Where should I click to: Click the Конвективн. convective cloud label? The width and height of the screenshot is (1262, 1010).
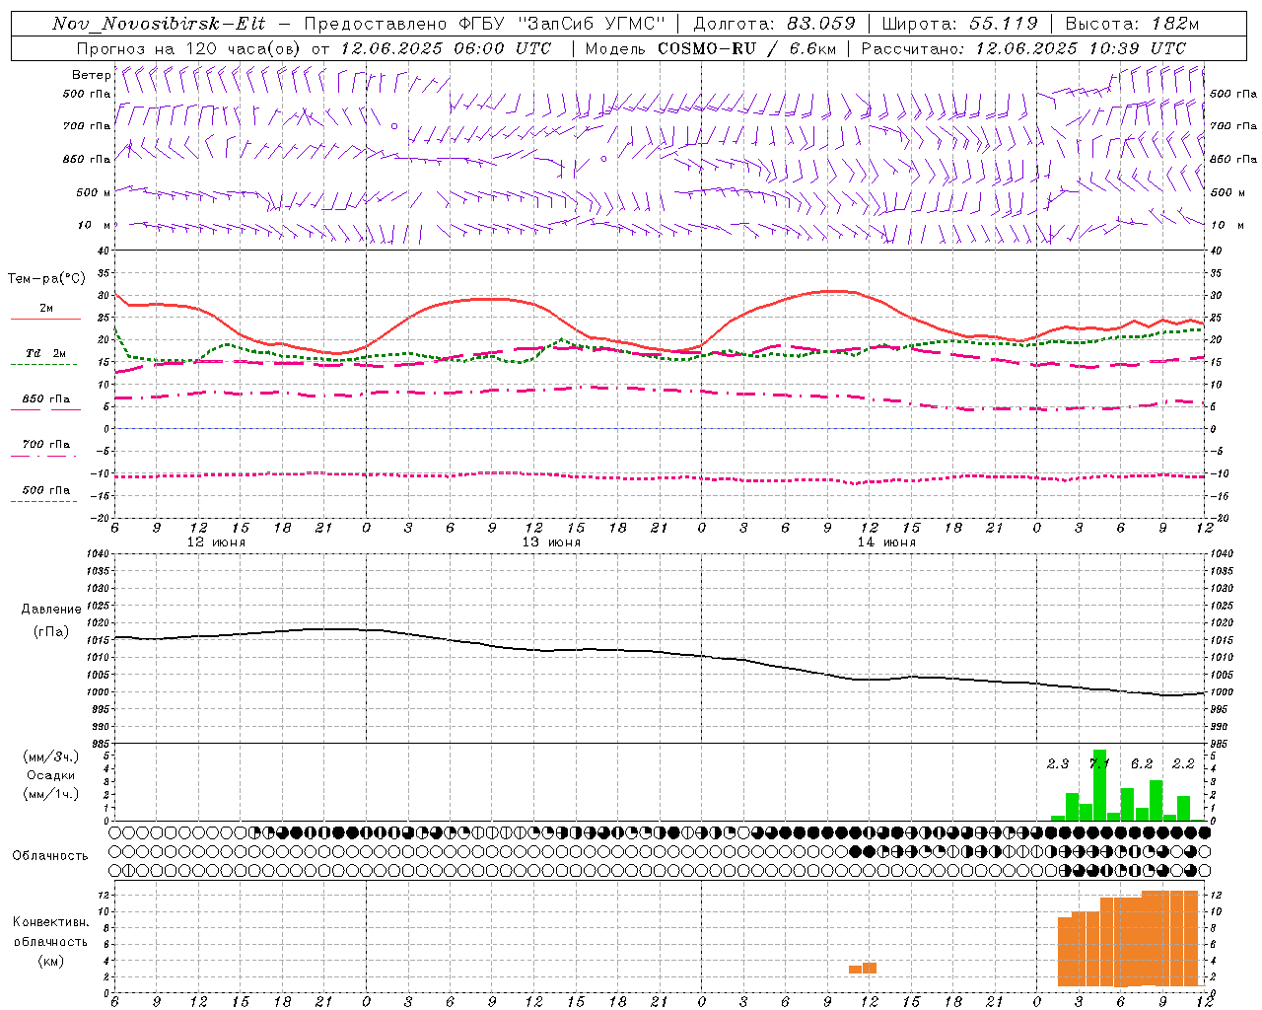(x=50, y=922)
